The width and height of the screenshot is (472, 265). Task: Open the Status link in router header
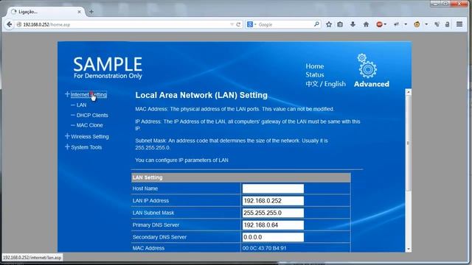click(x=315, y=74)
